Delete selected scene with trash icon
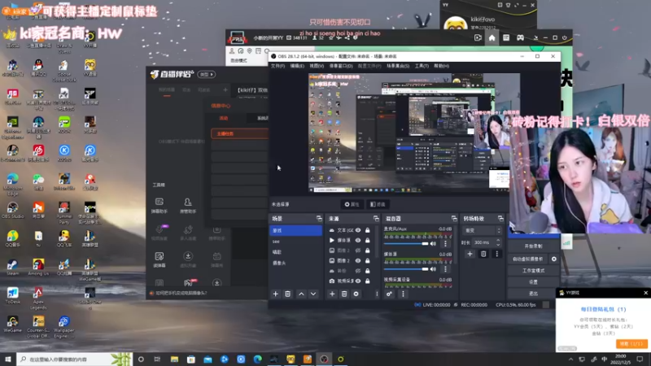651x366 pixels. [x=287, y=294]
